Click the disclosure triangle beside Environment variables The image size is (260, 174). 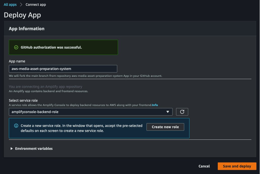point(11,149)
